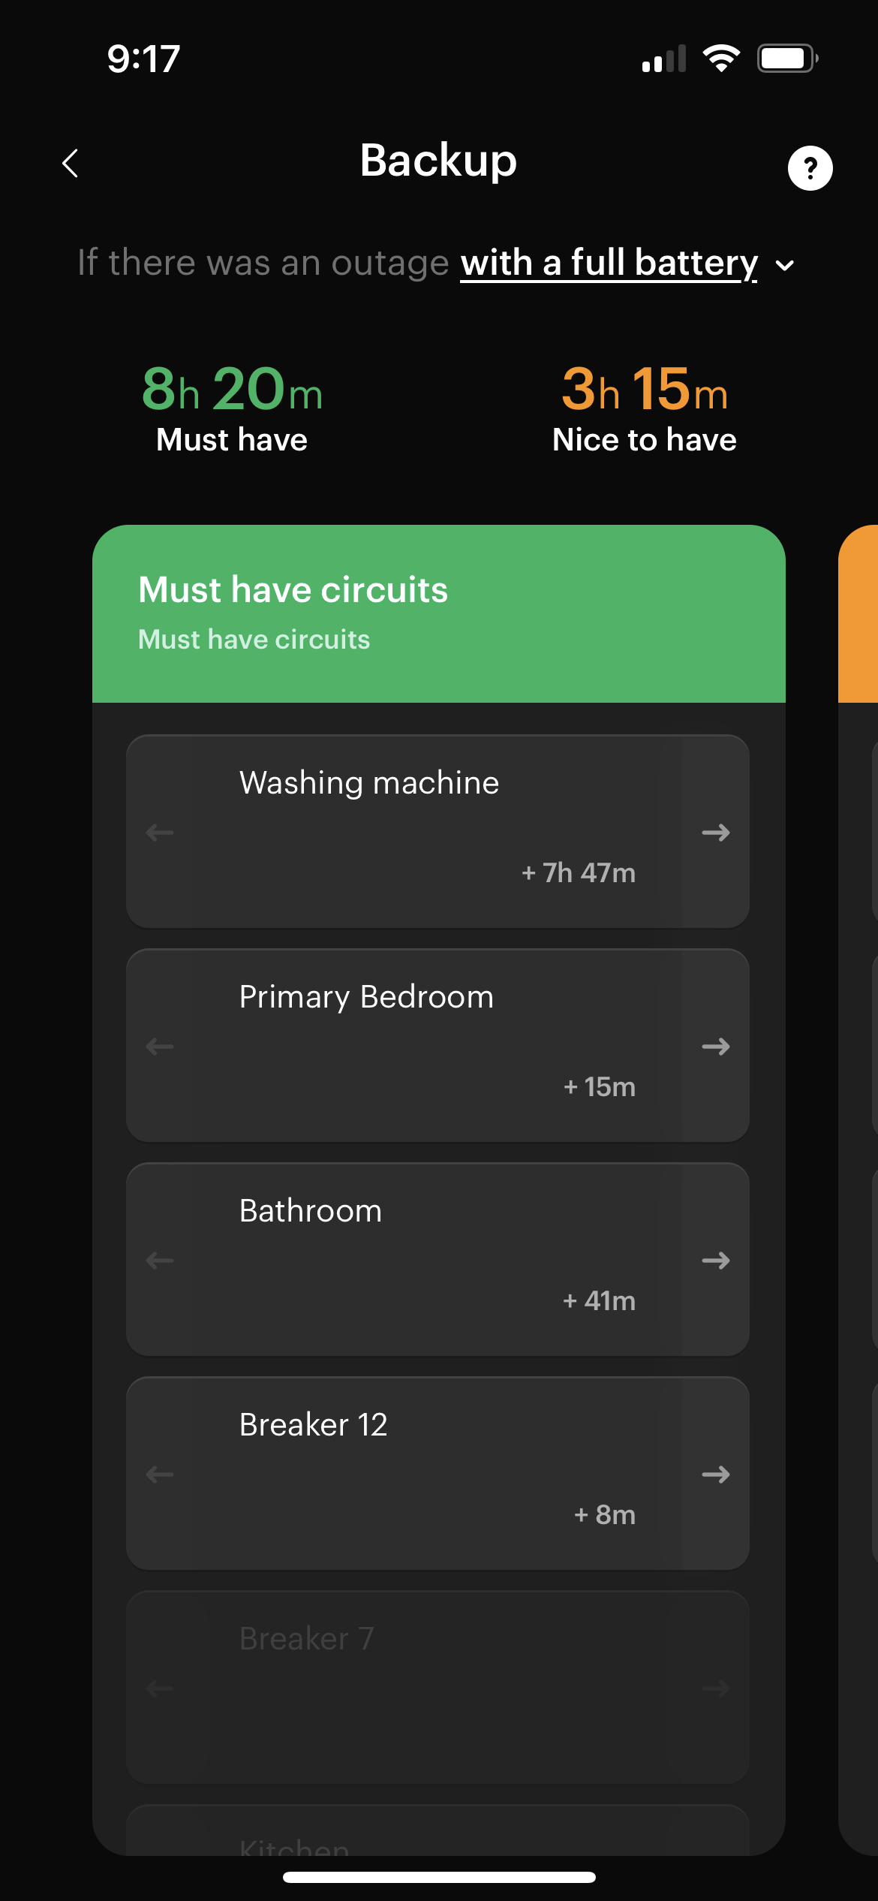Click left arrow on Breaker 12 card
878x1901 pixels.
click(x=160, y=1474)
